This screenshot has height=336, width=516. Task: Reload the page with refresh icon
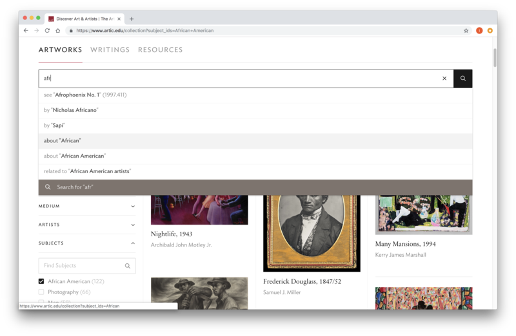47,30
